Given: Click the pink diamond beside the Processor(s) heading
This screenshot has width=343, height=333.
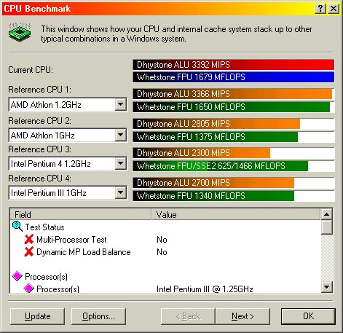Looking at the screenshot, I should point(17,276).
